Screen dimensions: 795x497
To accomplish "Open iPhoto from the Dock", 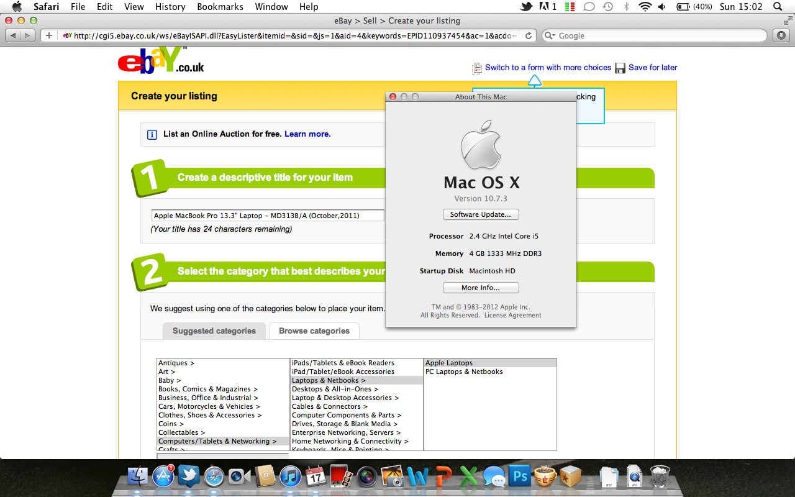I will click(x=393, y=476).
